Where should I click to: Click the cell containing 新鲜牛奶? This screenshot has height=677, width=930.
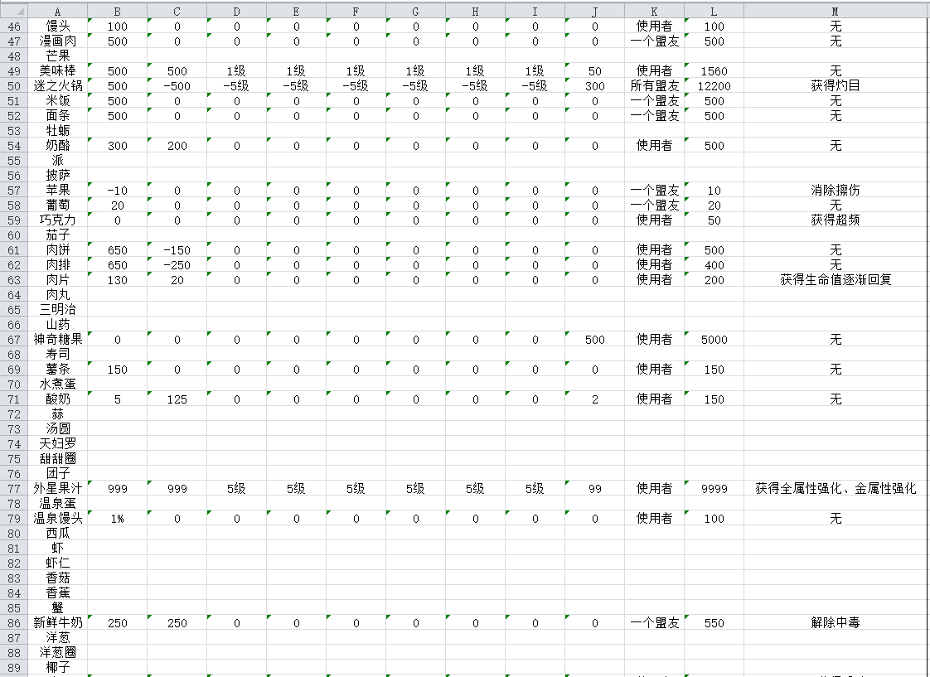pyautogui.click(x=57, y=623)
